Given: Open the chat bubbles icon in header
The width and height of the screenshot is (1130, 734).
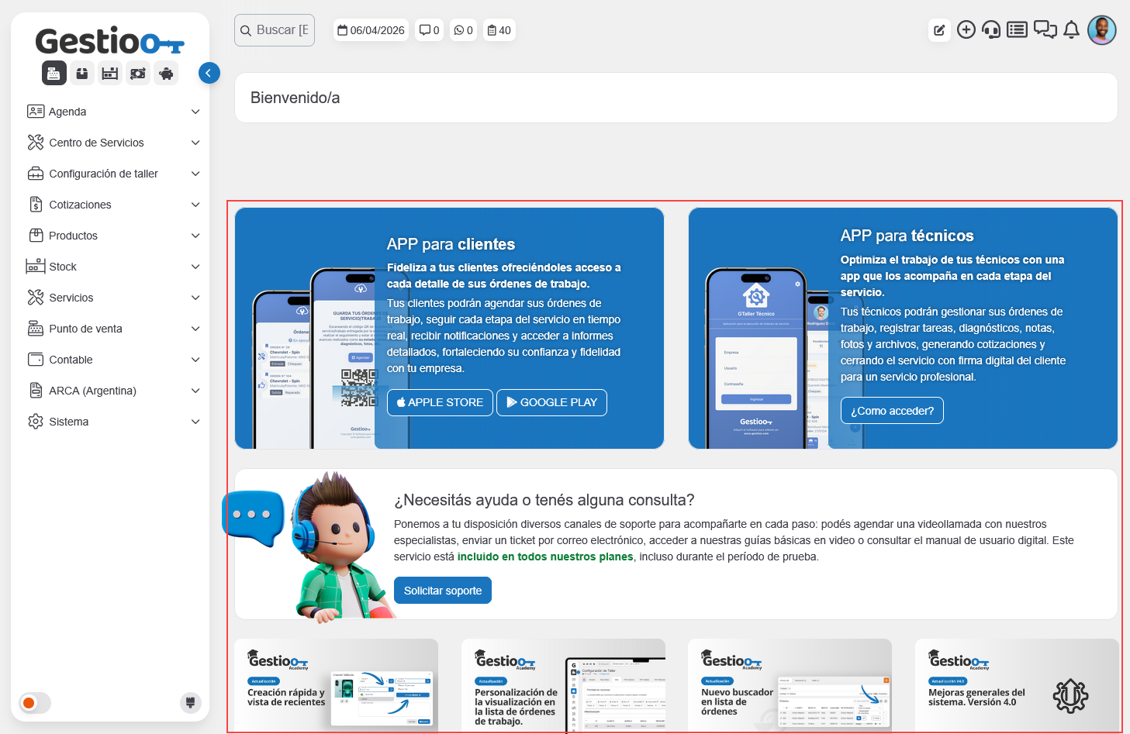Looking at the screenshot, I should tap(1045, 30).
